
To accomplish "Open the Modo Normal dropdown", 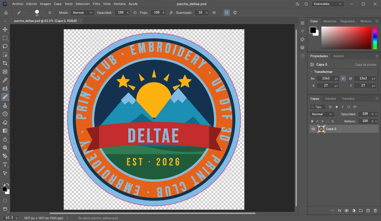I will click(82, 13).
